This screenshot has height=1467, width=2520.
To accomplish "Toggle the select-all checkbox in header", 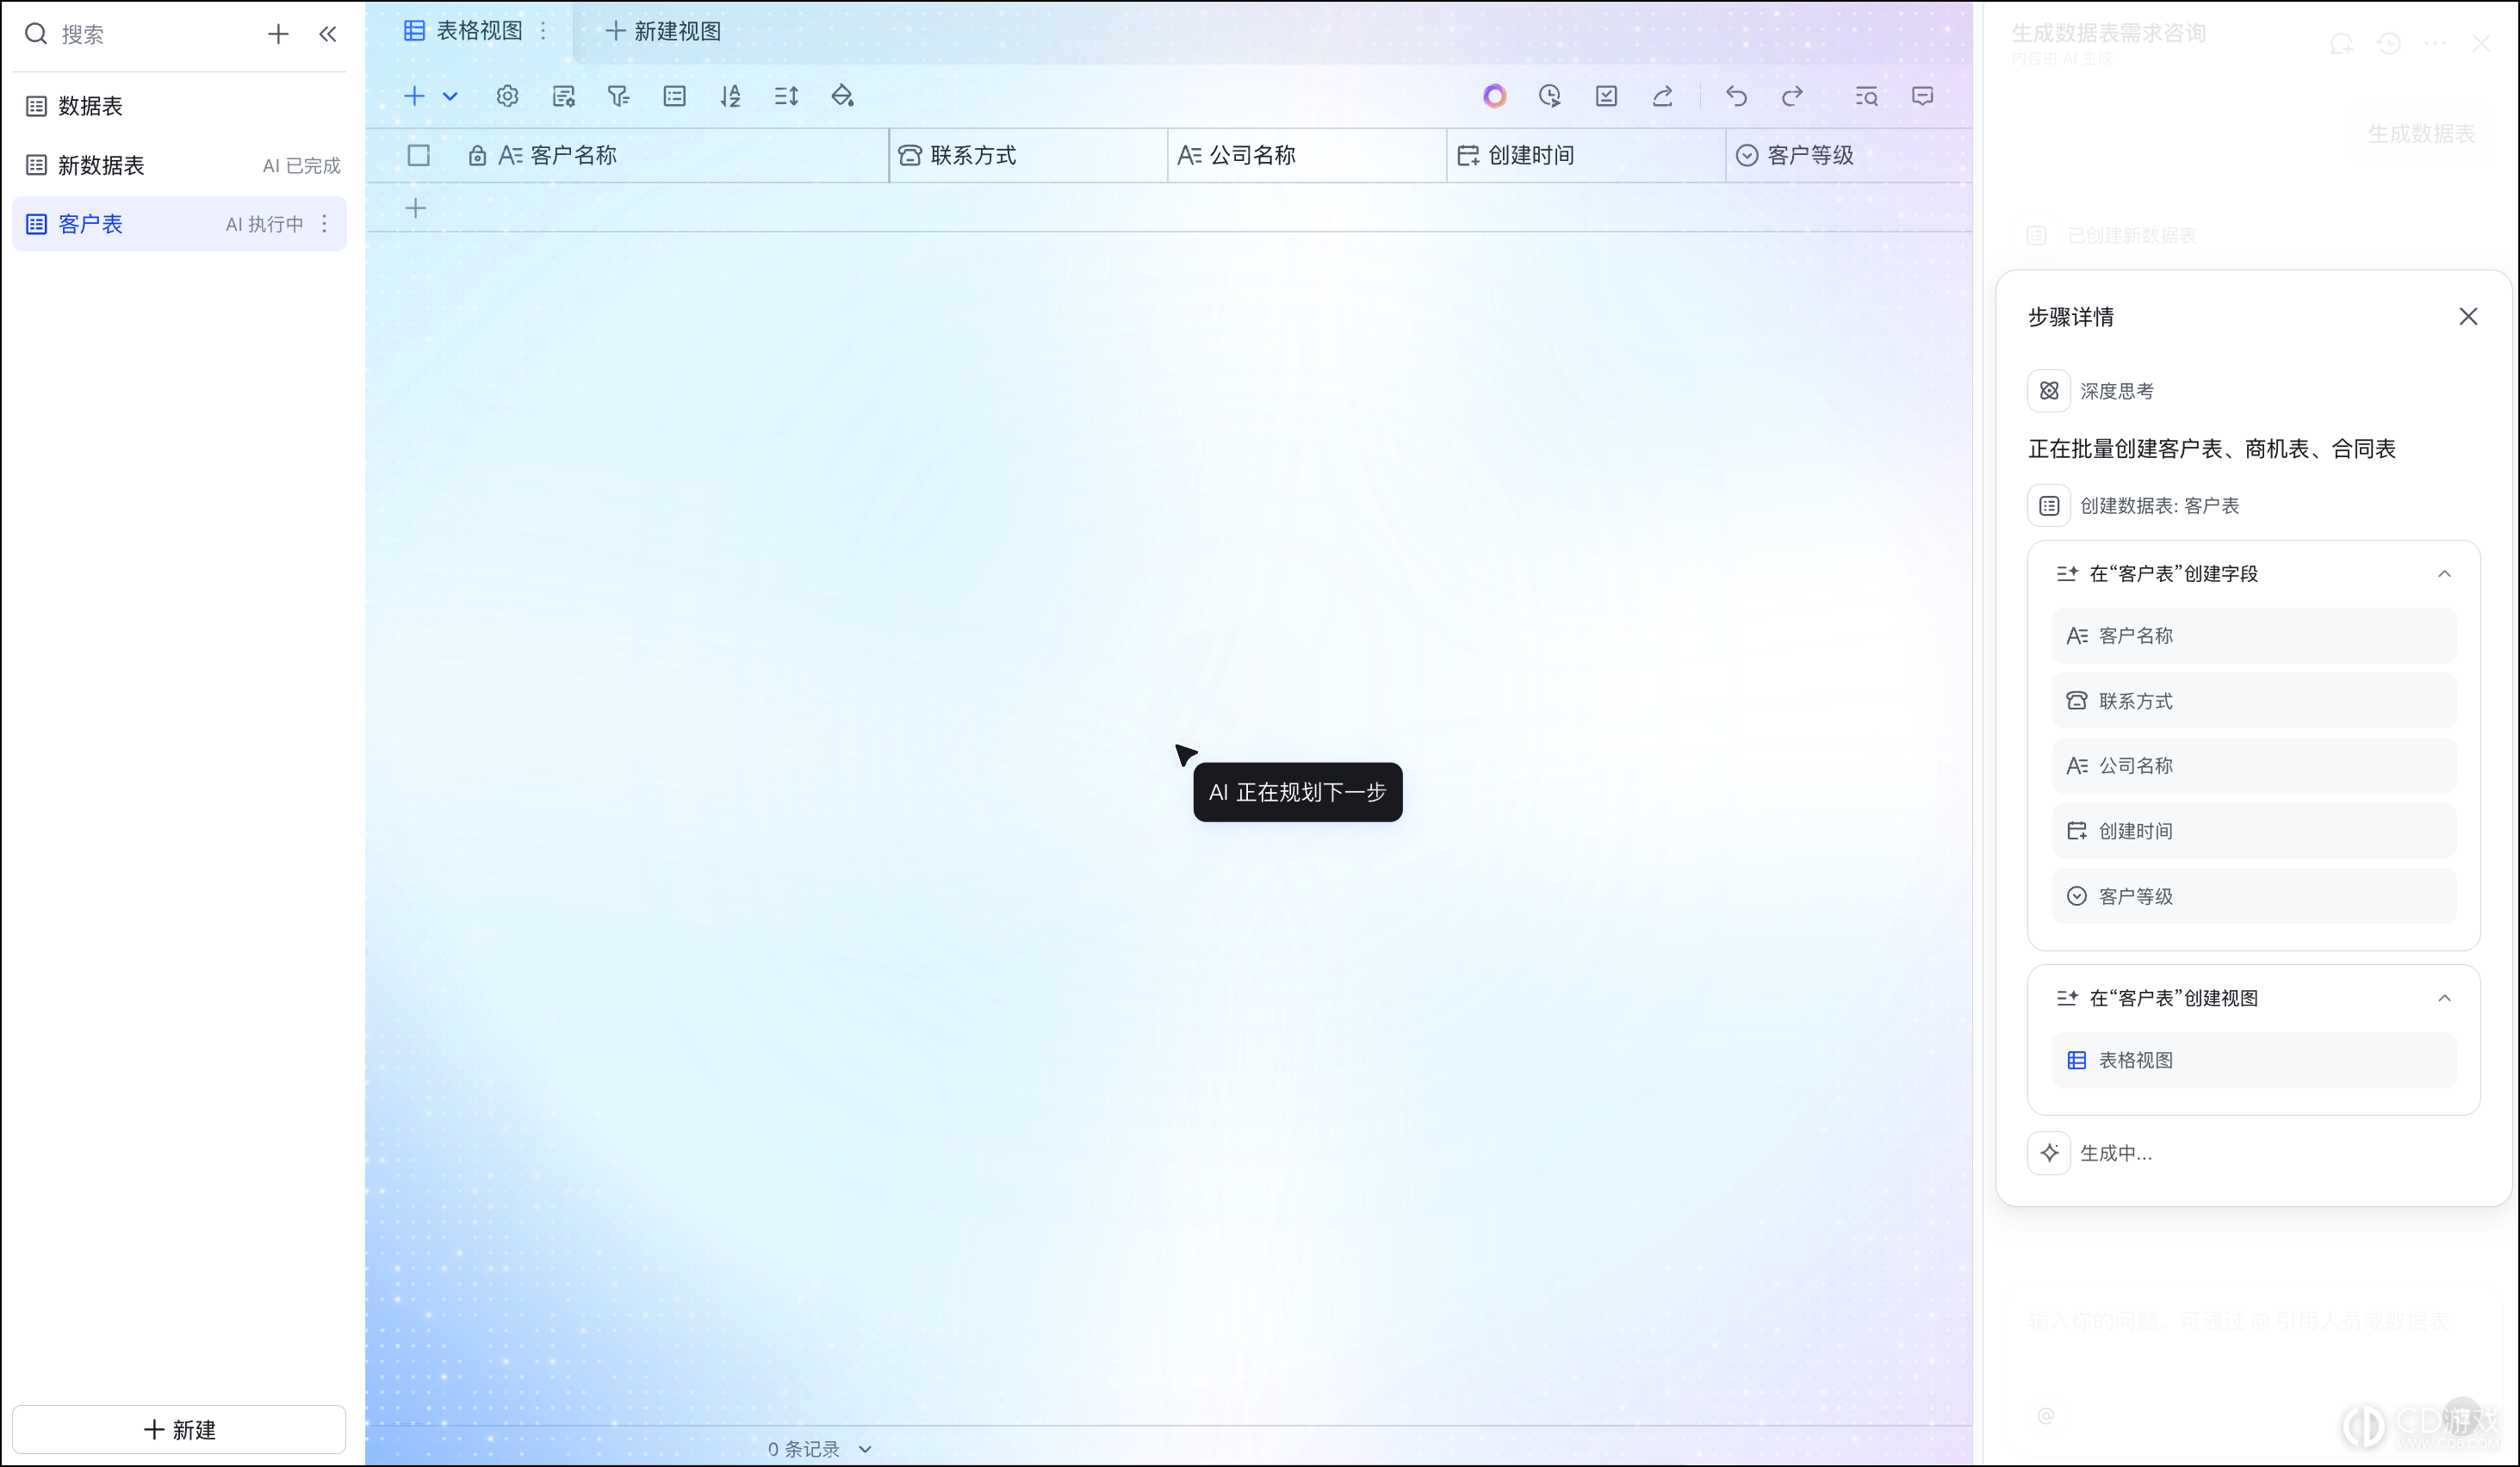I will (418, 155).
